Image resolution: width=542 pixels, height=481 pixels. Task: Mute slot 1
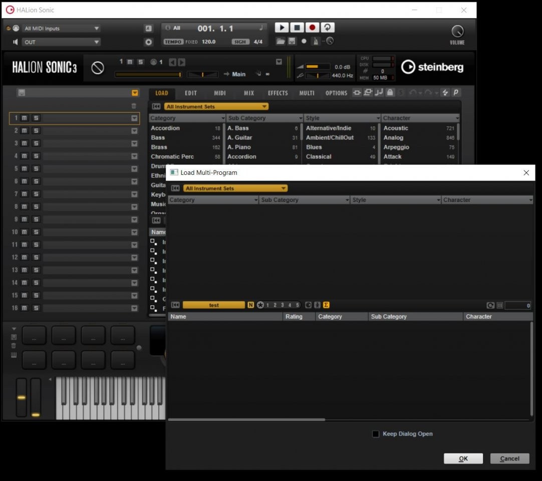coord(24,118)
